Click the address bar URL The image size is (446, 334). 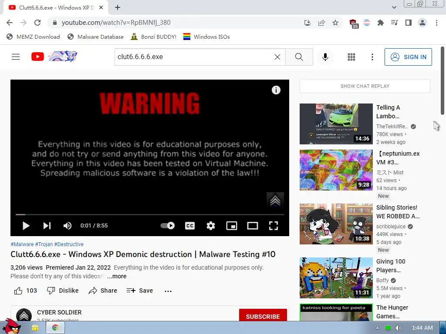click(116, 23)
